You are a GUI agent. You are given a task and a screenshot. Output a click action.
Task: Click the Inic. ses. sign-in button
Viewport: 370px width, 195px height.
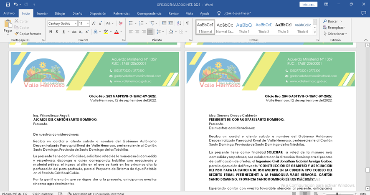tap(308, 4)
